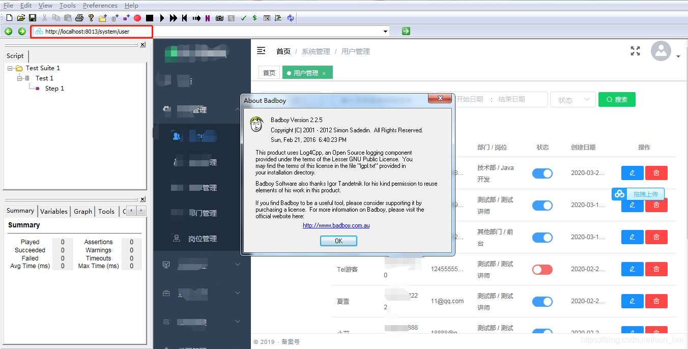688x349 pixels.
Task: Click the data source table icon
Action: coord(267,18)
